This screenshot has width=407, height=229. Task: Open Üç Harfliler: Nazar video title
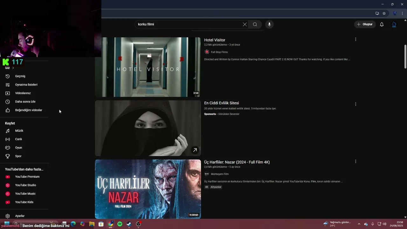(237, 162)
